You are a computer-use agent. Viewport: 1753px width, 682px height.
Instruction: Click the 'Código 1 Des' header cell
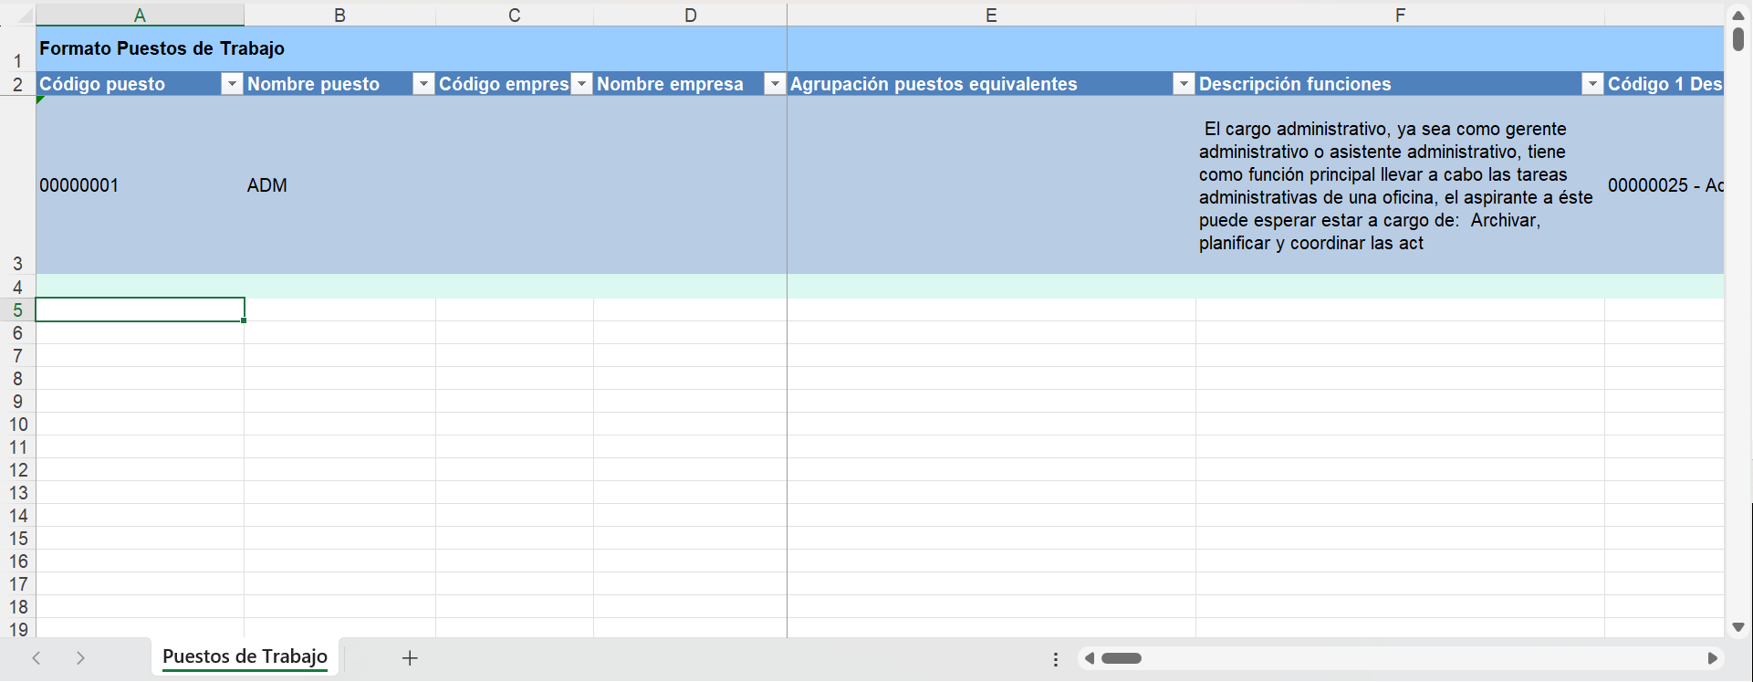(1664, 84)
